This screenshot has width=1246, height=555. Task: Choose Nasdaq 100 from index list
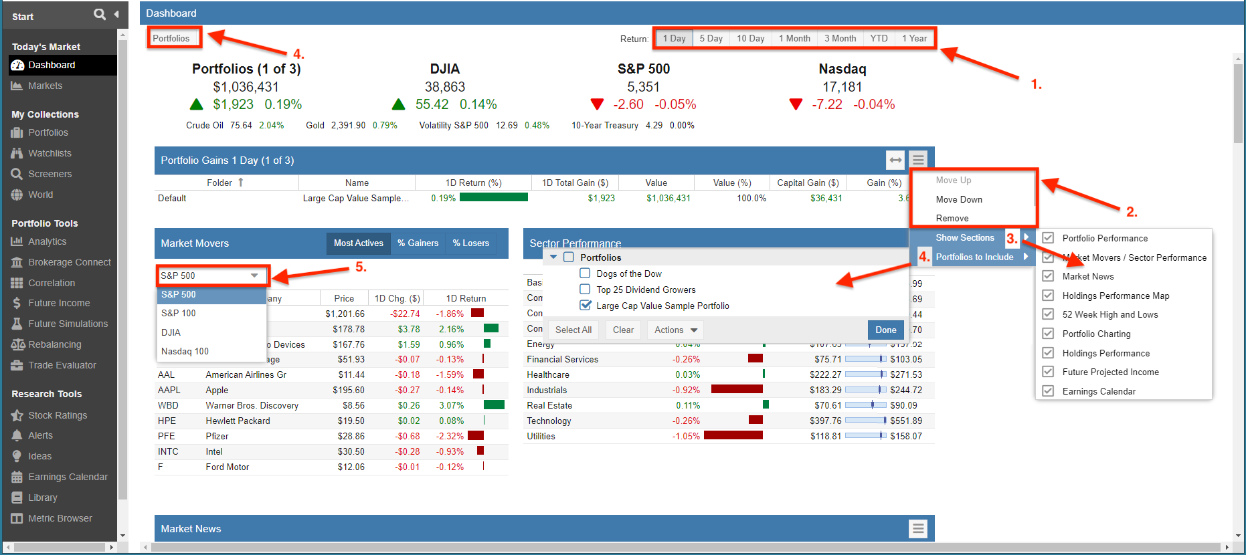[x=211, y=351]
